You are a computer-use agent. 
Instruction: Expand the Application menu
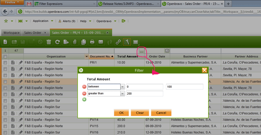tap(43, 21)
